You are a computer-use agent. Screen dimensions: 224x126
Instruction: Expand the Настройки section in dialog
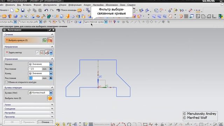pyautogui.click(x=52, y=113)
